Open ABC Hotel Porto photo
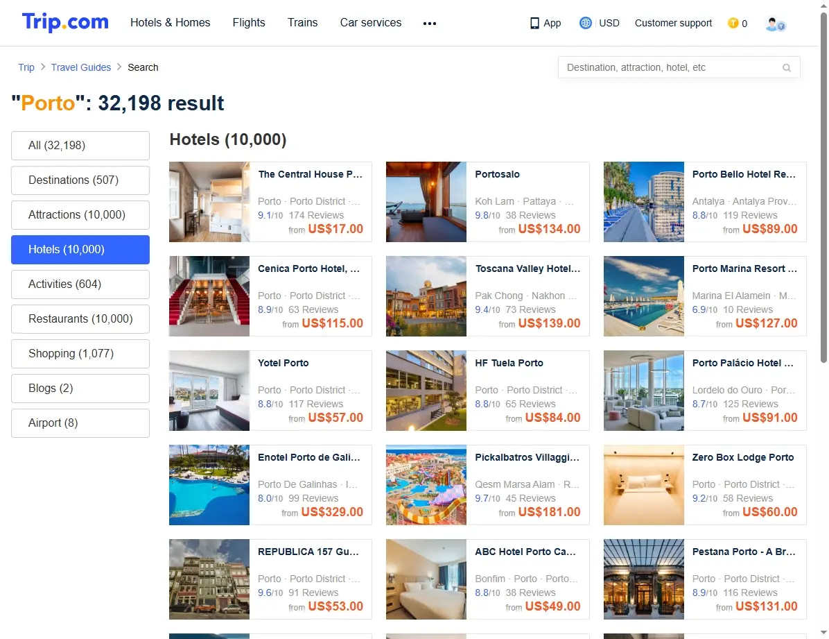The height and width of the screenshot is (639, 829). tap(426, 579)
